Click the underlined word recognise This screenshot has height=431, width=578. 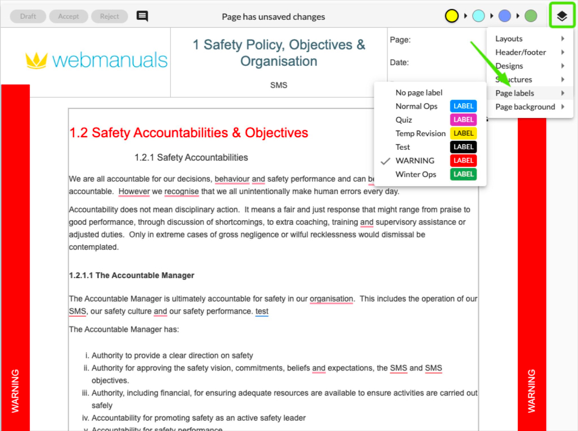[181, 191]
